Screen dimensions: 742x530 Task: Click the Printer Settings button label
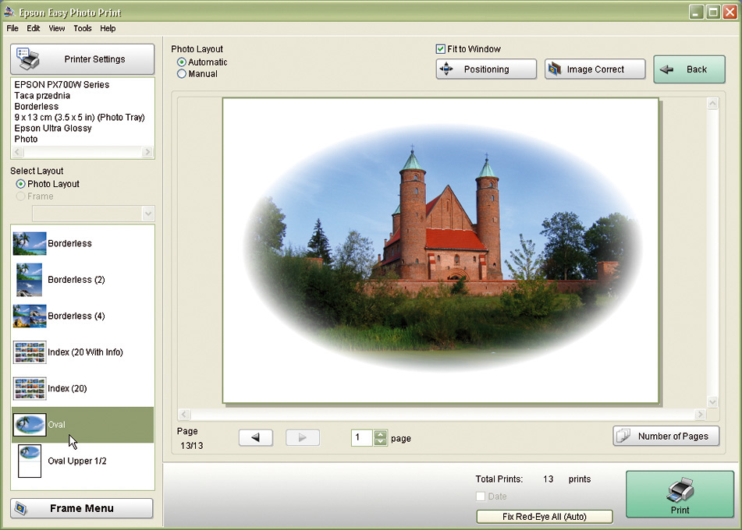(94, 59)
